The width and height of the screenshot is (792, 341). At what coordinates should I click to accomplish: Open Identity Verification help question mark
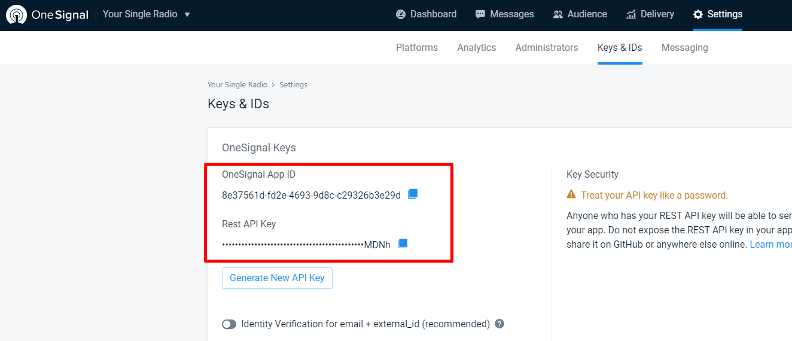tap(499, 324)
